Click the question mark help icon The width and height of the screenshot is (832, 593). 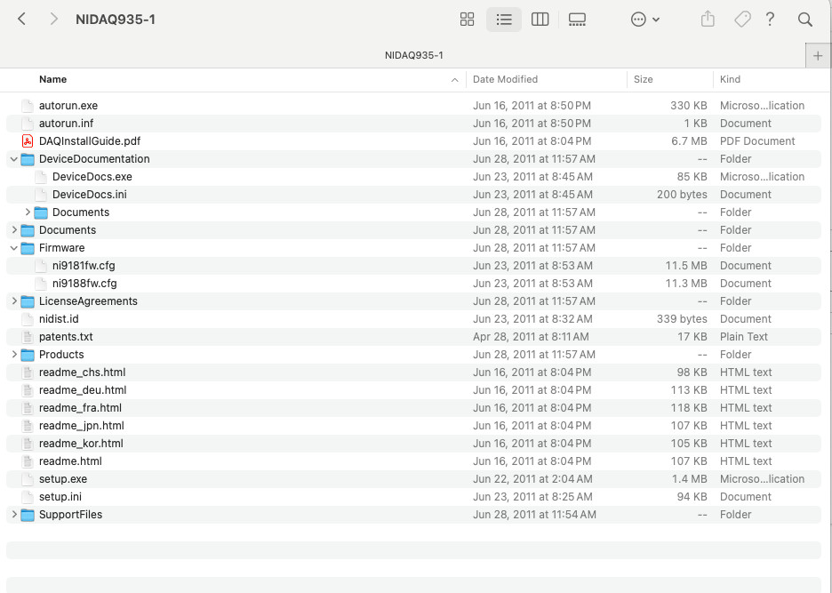click(770, 20)
